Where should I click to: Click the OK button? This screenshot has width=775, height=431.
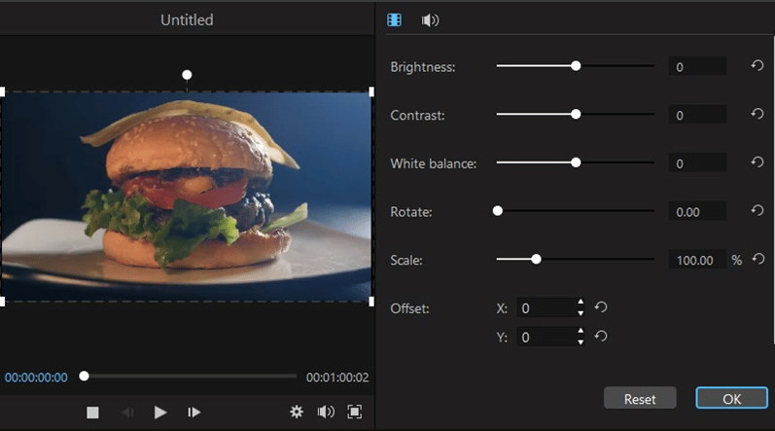point(730,399)
